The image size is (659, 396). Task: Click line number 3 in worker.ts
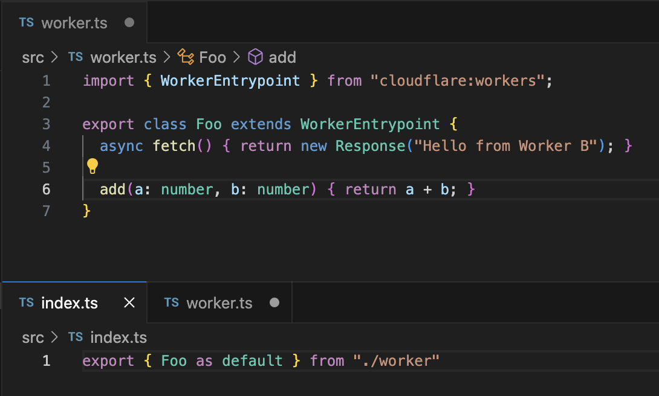(x=46, y=124)
